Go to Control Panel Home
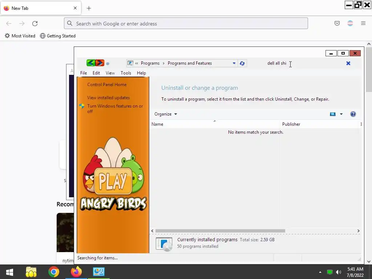This screenshot has height=279, width=372. click(x=107, y=85)
